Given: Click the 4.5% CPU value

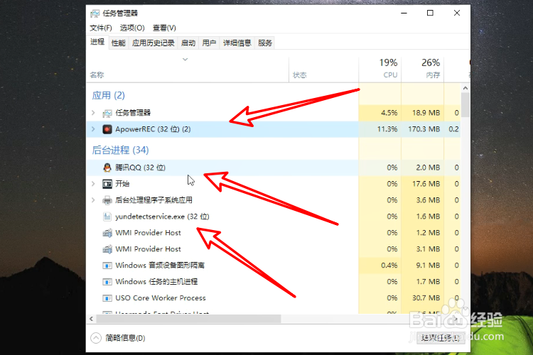Looking at the screenshot, I should 389,113.
